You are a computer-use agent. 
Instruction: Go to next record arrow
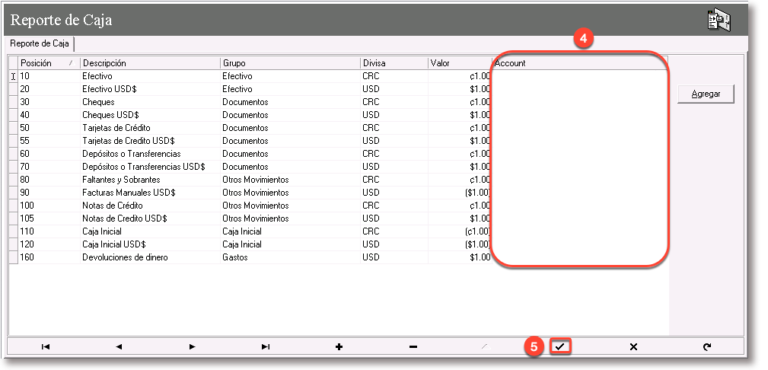point(193,347)
